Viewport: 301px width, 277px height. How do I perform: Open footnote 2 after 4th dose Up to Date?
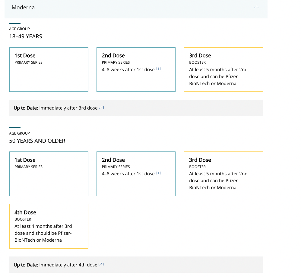click(x=101, y=264)
